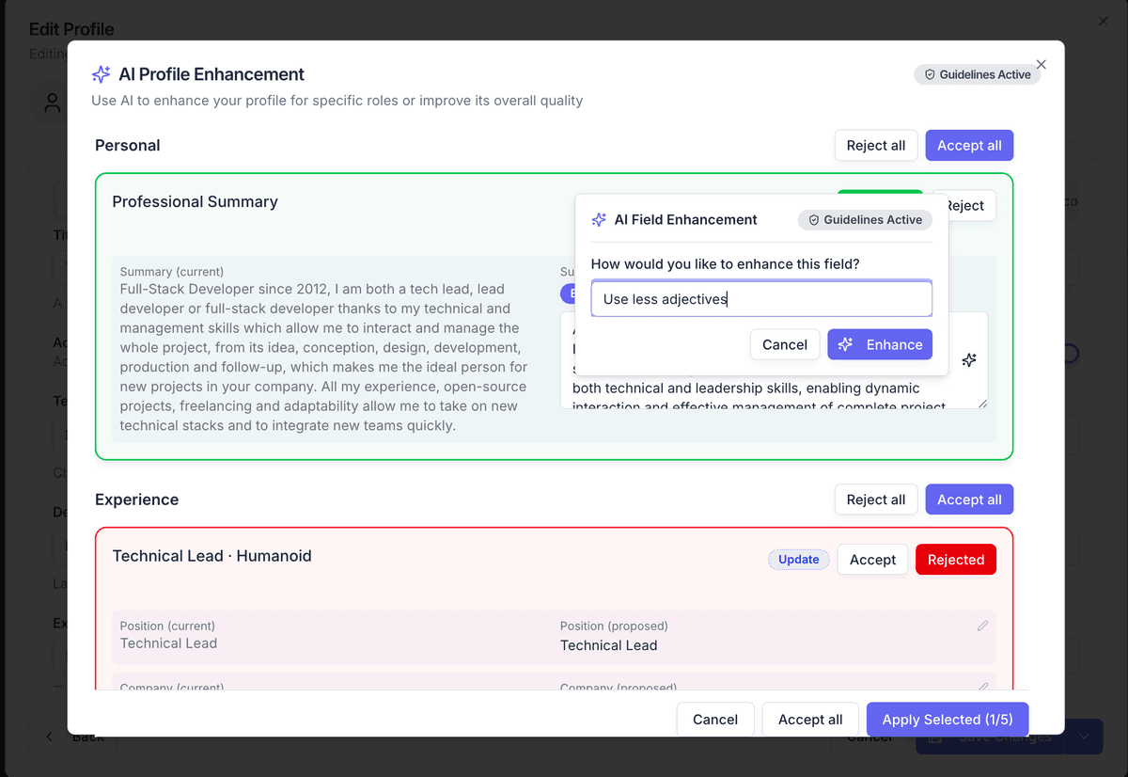Click pencil icon for proposed Company field
Viewport: 1128px width, 777px height.
[x=982, y=687]
